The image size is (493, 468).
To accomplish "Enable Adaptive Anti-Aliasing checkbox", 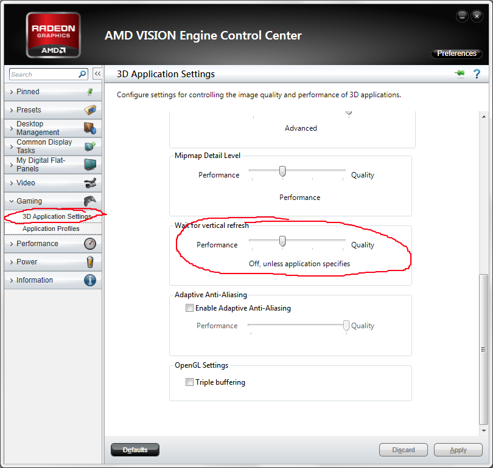I will 189,308.
